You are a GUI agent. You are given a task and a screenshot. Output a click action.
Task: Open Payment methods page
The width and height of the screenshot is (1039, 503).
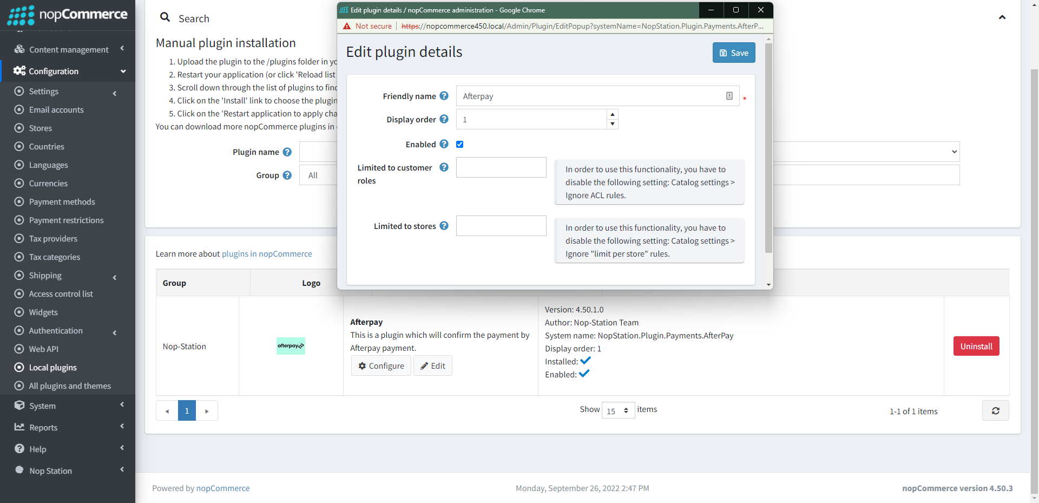(x=62, y=202)
